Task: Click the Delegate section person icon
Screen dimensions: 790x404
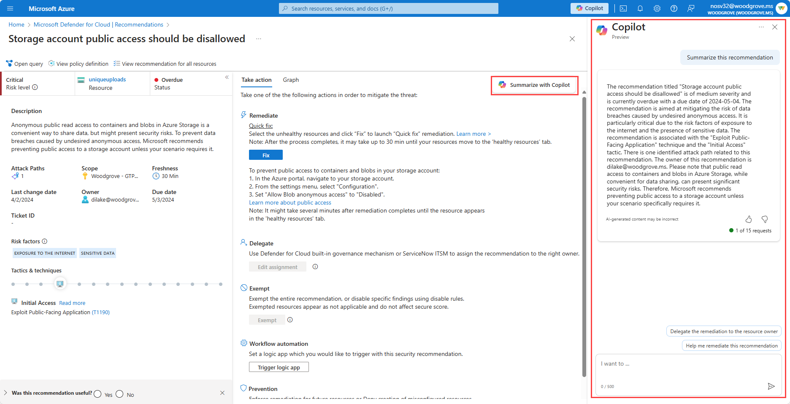Action: (x=243, y=242)
